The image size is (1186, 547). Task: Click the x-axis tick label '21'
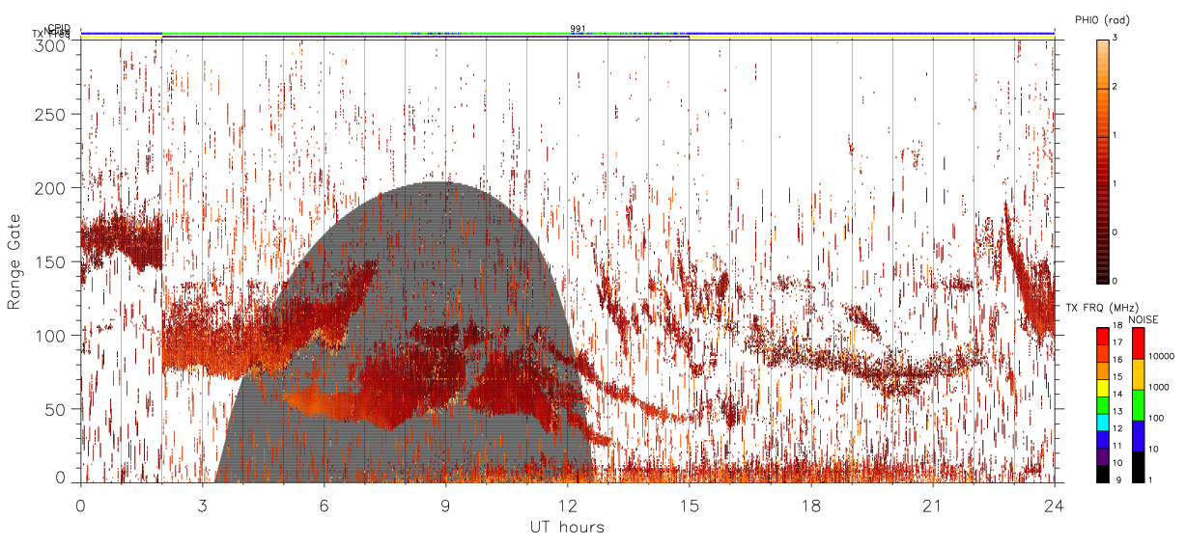point(932,505)
